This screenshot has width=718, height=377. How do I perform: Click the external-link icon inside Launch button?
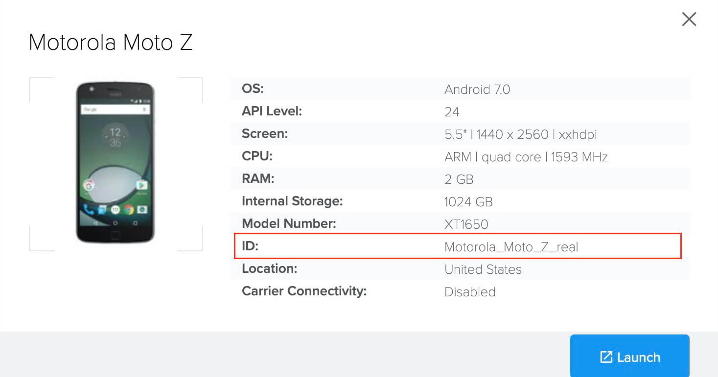(x=607, y=356)
